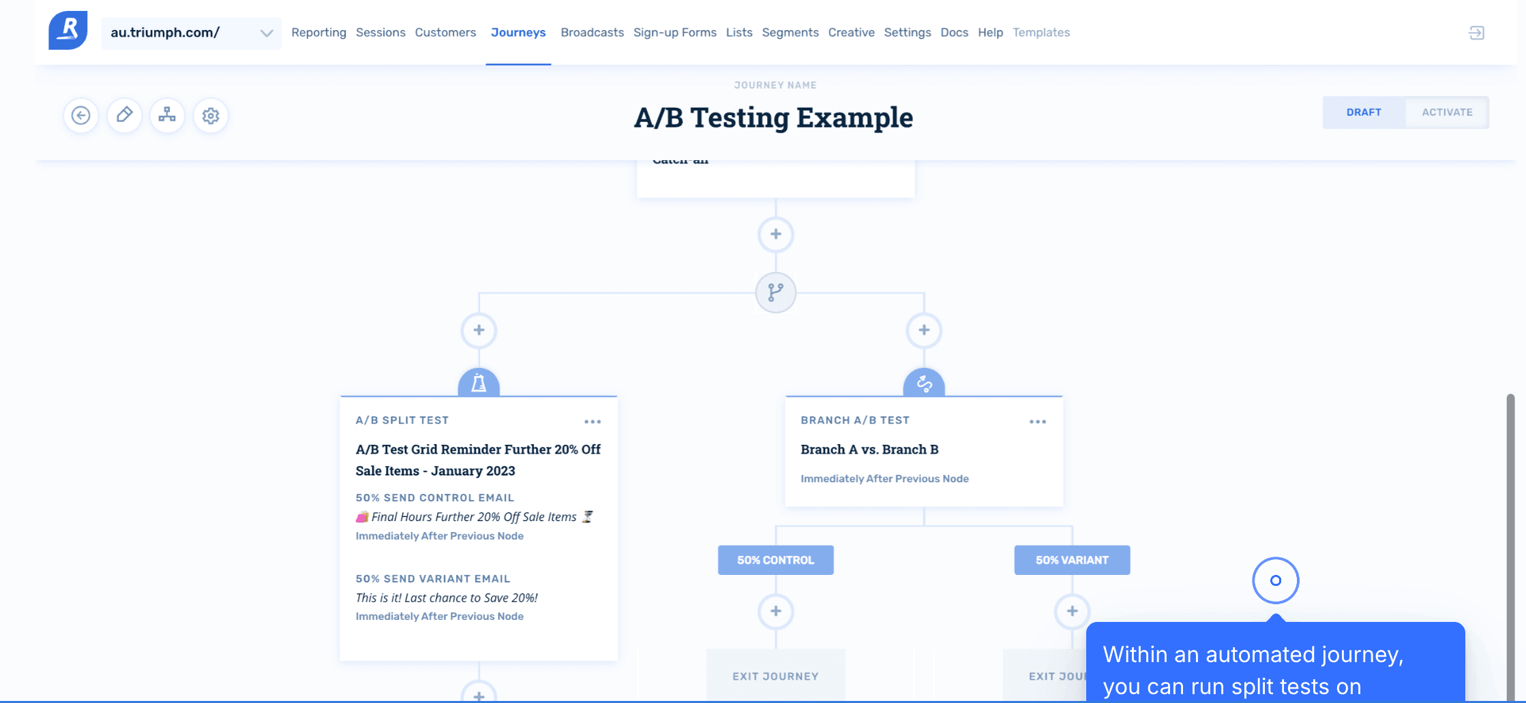Open the Segments menu item
Image resolution: width=1526 pixels, height=703 pixels.
790,33
